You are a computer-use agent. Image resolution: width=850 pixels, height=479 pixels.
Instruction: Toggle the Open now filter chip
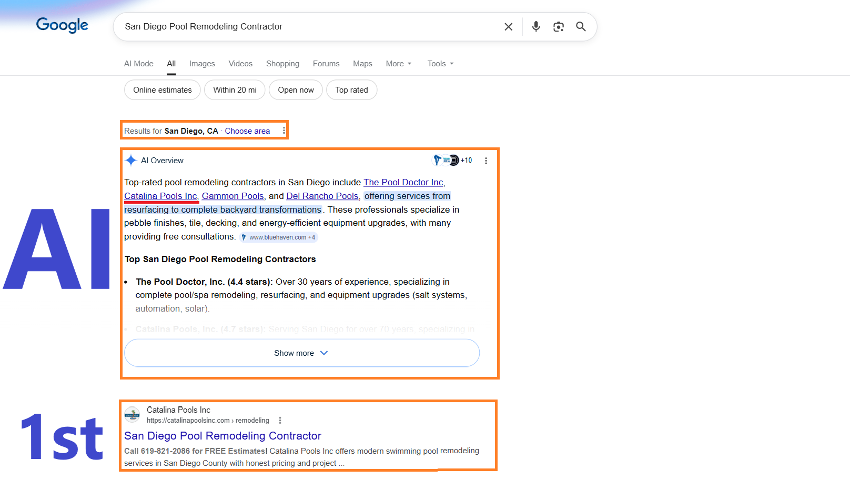coord(296,90)
